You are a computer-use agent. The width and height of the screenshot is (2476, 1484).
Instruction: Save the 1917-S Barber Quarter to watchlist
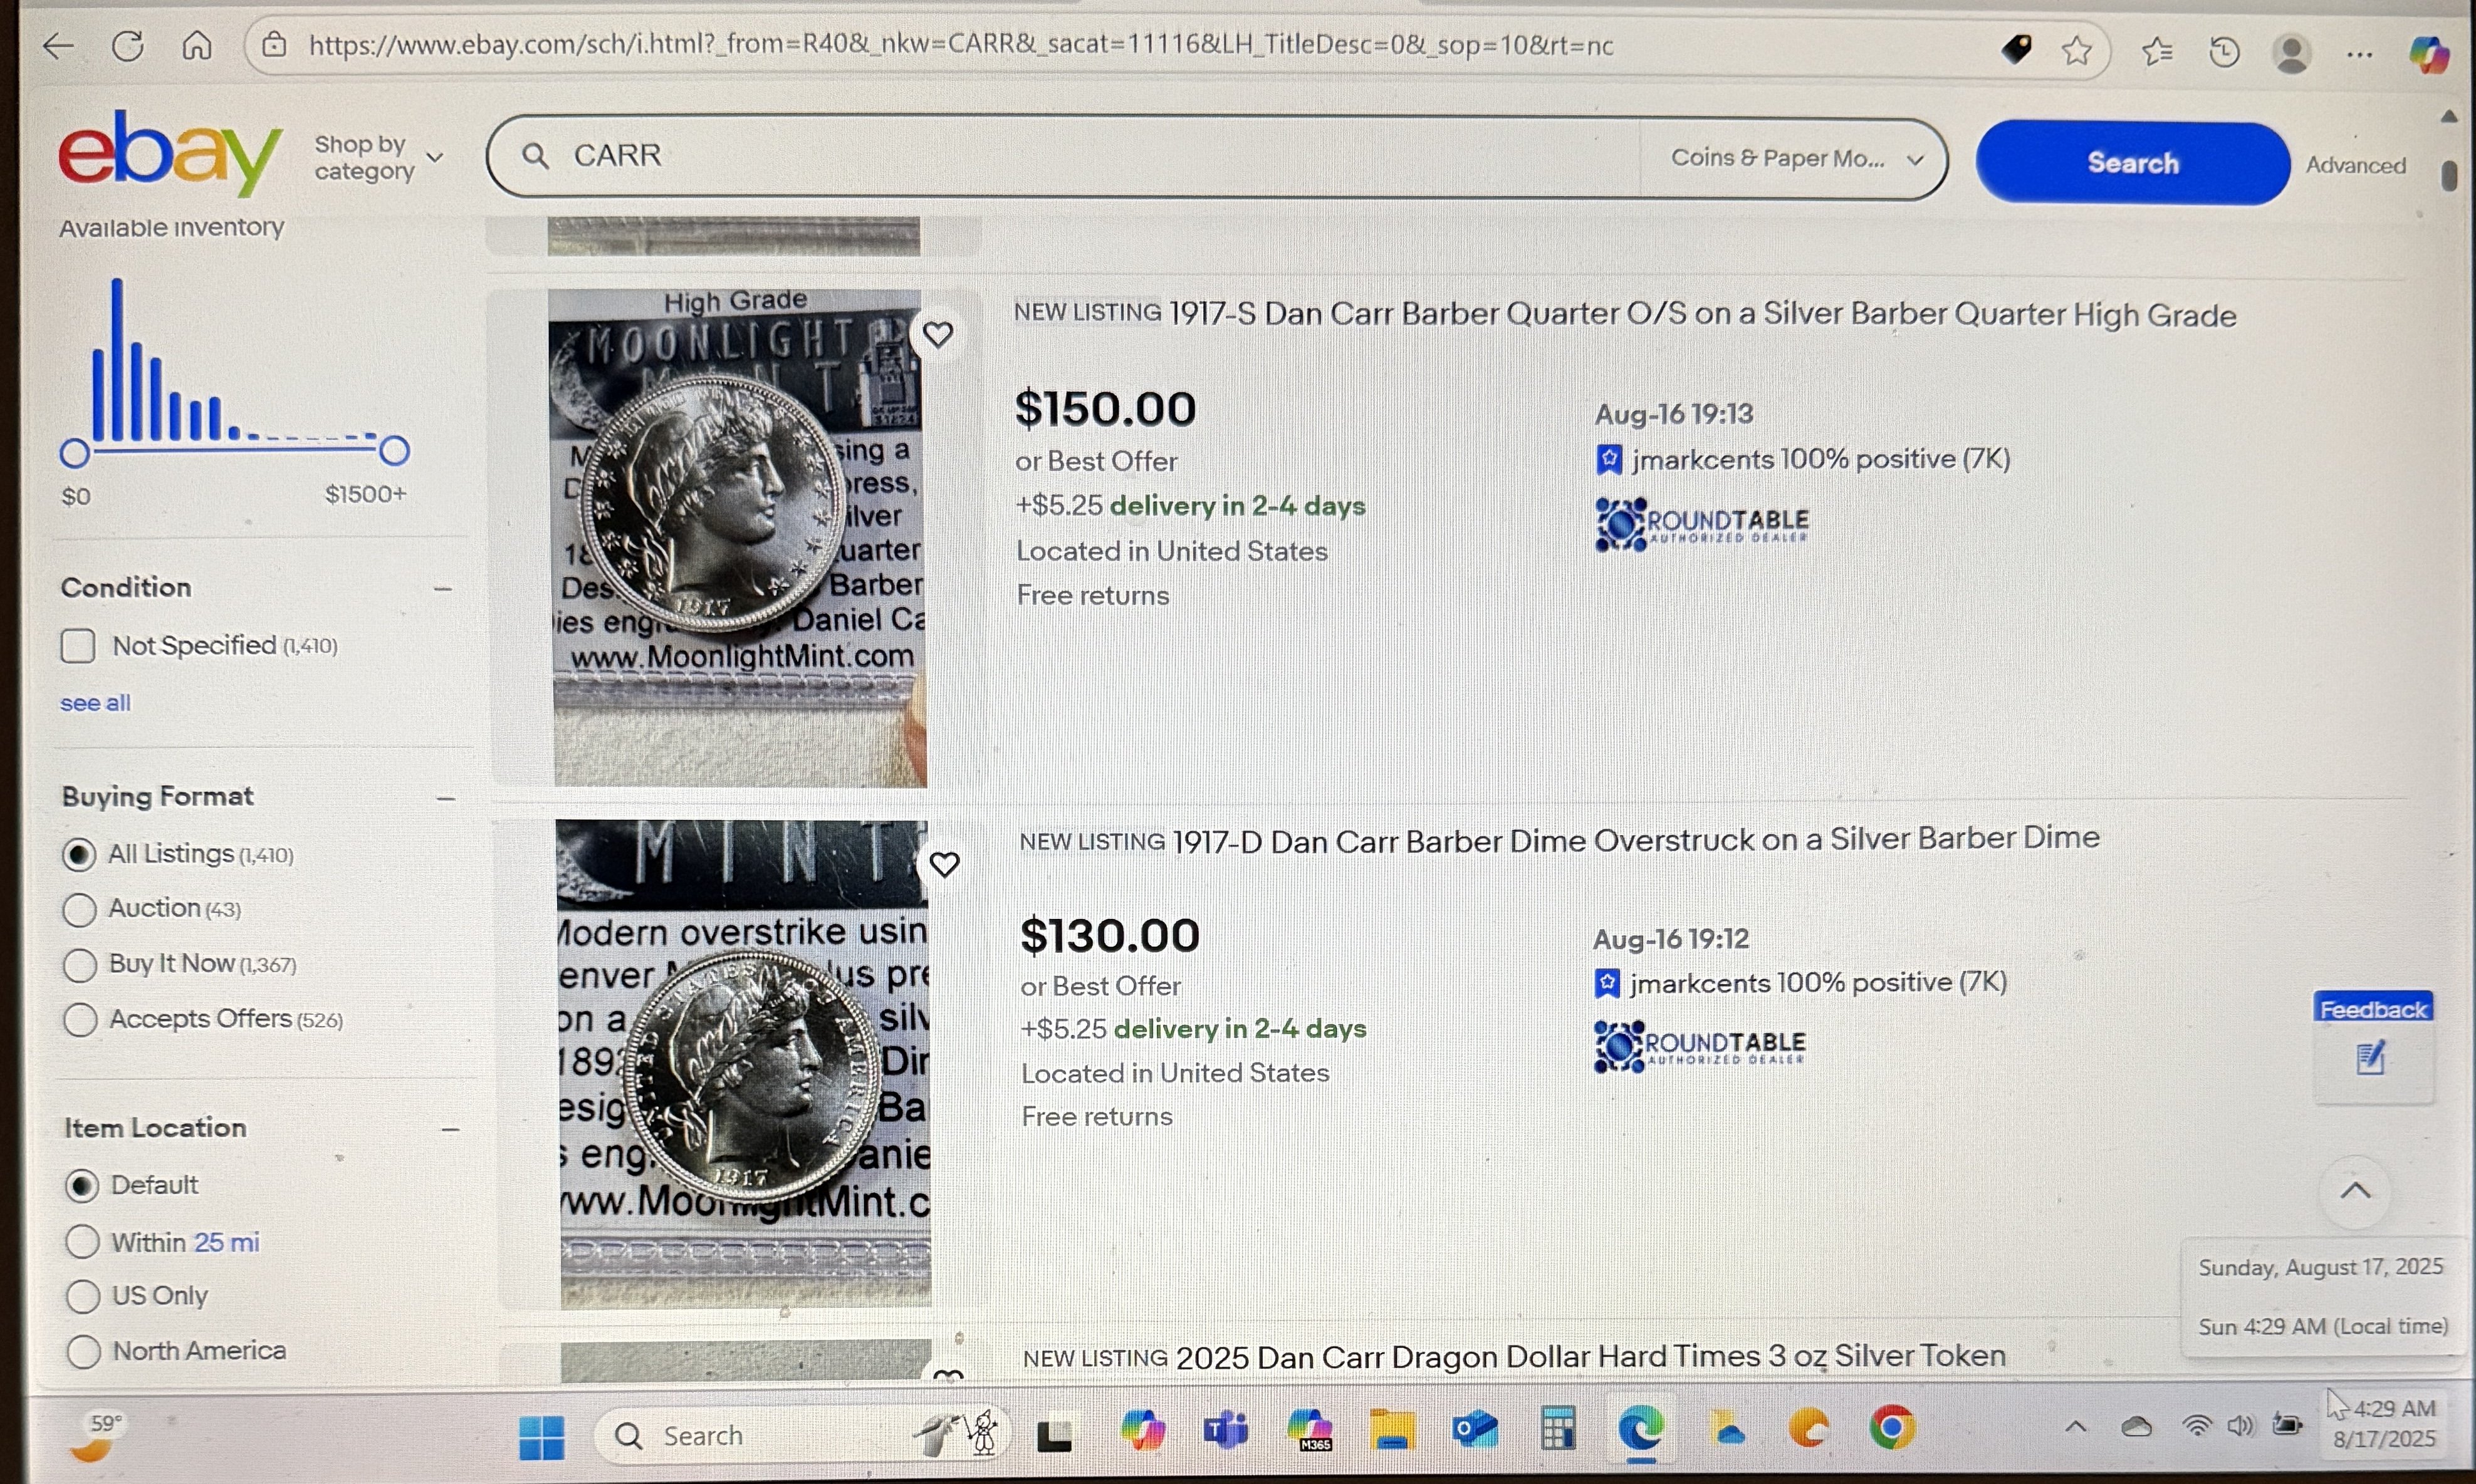938,334
